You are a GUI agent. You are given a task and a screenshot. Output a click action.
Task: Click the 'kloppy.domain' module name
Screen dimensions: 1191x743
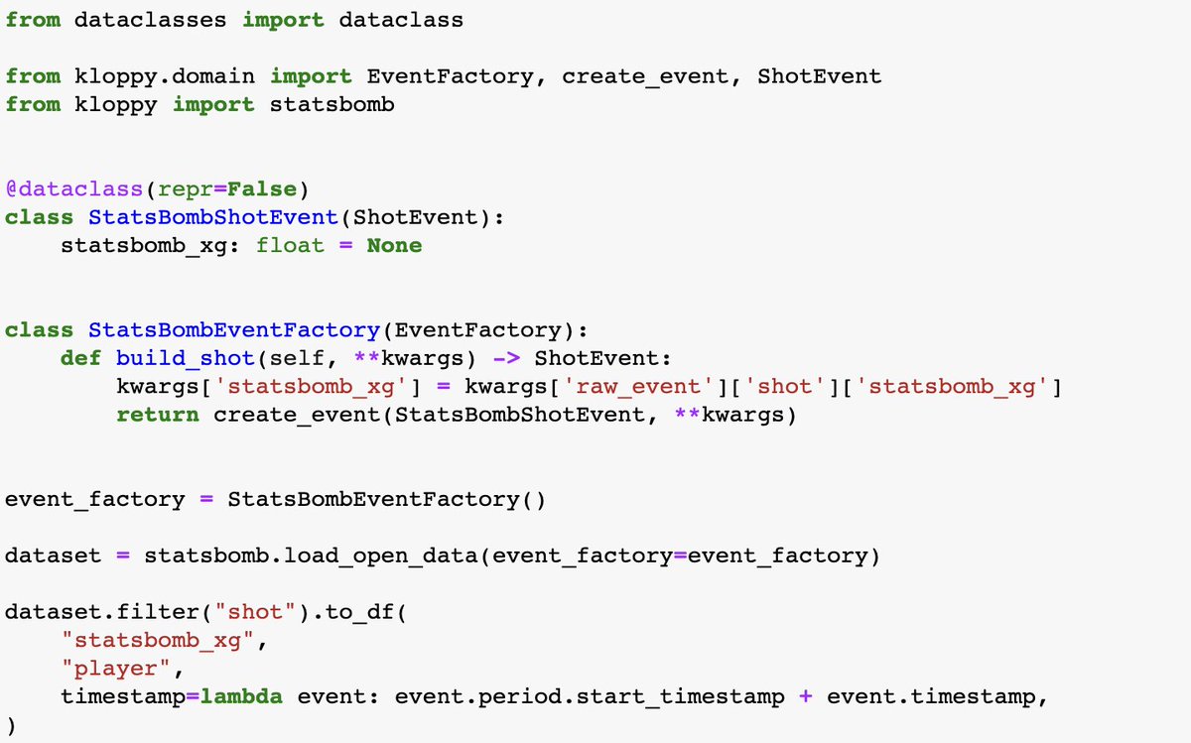[x=164, y=77]
